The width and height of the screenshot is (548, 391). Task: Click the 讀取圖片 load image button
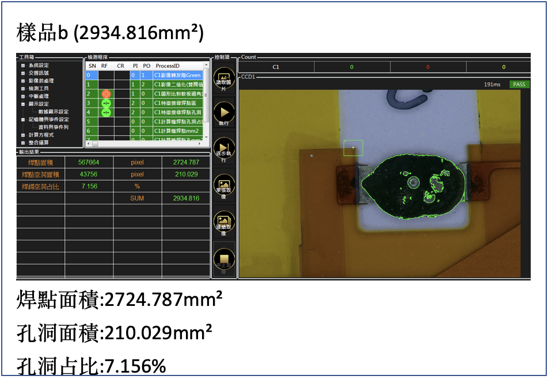(x=224, y=79)
